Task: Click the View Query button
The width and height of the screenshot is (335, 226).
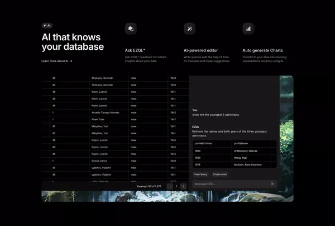Action: click(200, 175)
